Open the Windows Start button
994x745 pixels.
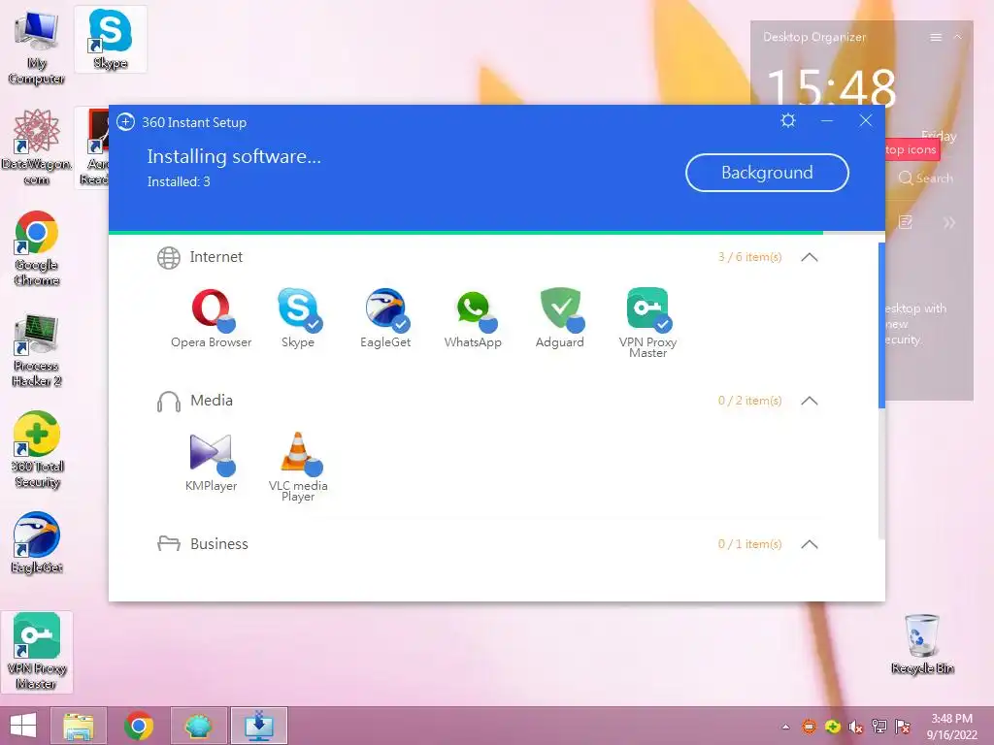[23, 726]
